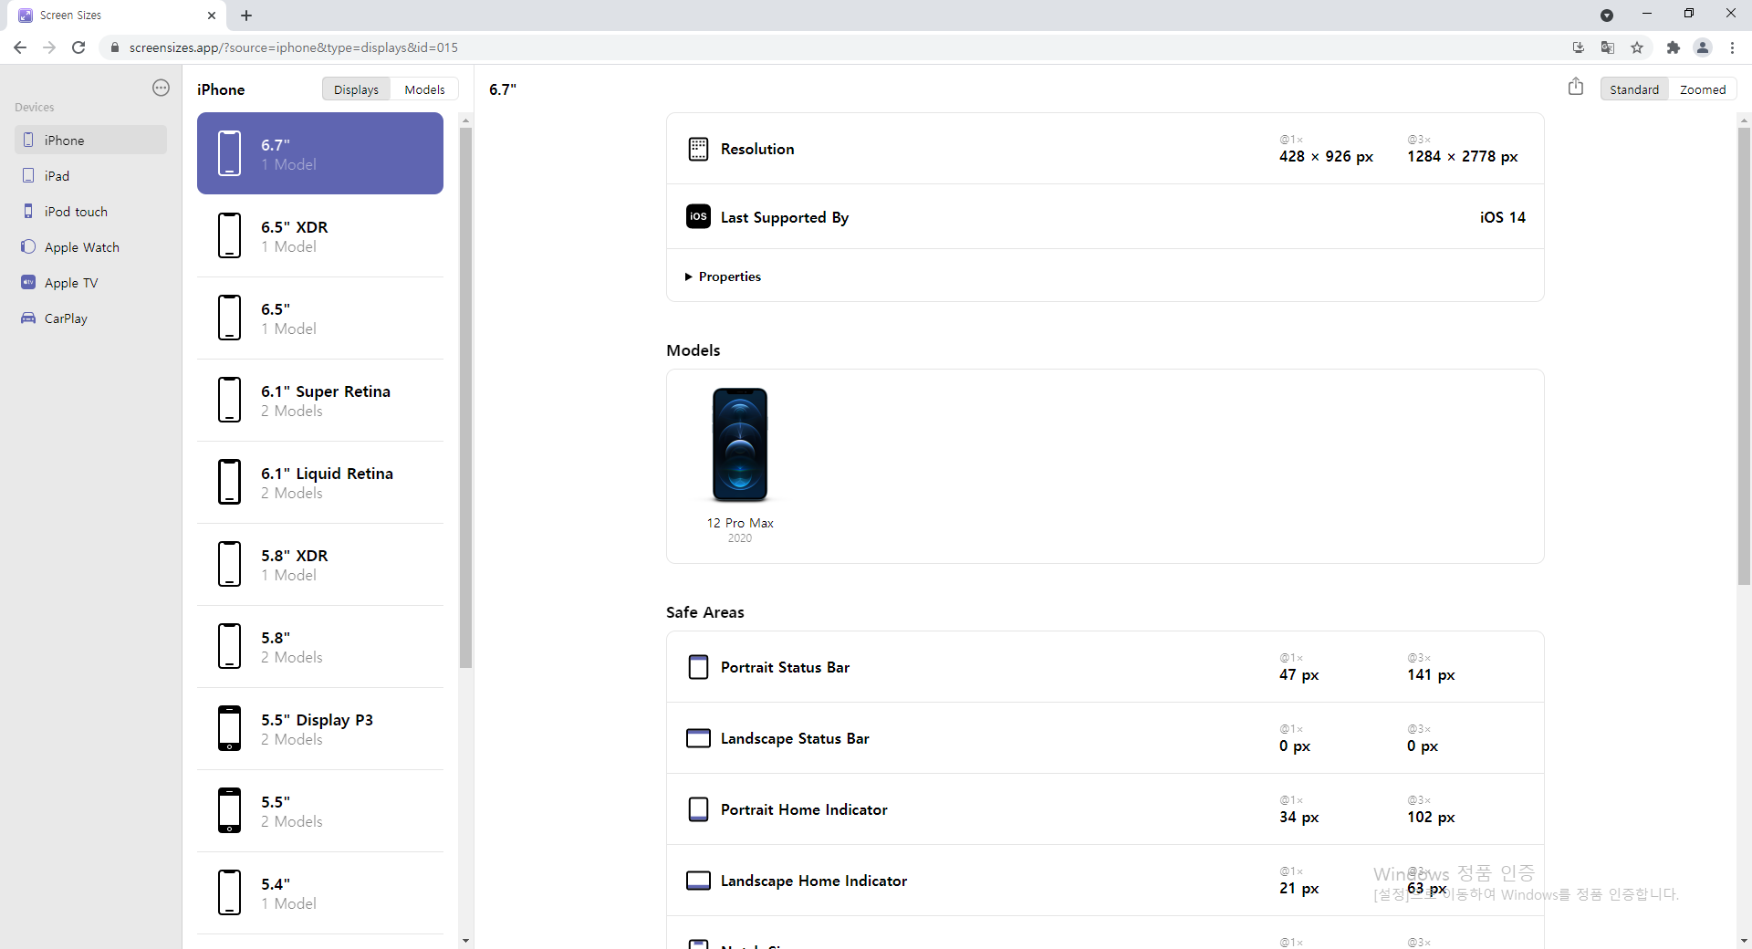Viewport: 1752px width, 949px height.
Task: Click the install app icon in address bar
Action: pyautogui.click(x=1579, y=47)
